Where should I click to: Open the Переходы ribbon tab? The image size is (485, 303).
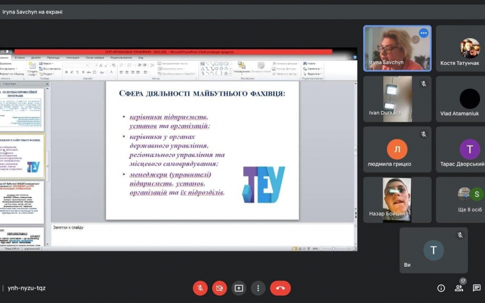[x=53, y=58]
